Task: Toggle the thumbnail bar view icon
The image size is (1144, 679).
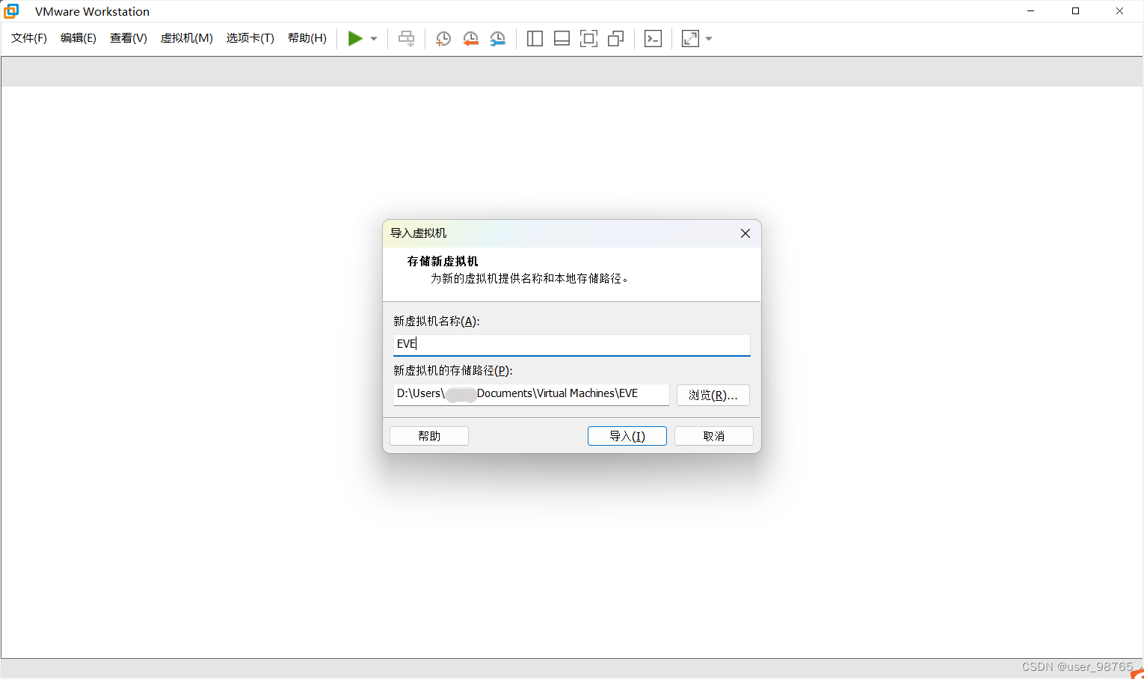Action: (x=562, y=39)
